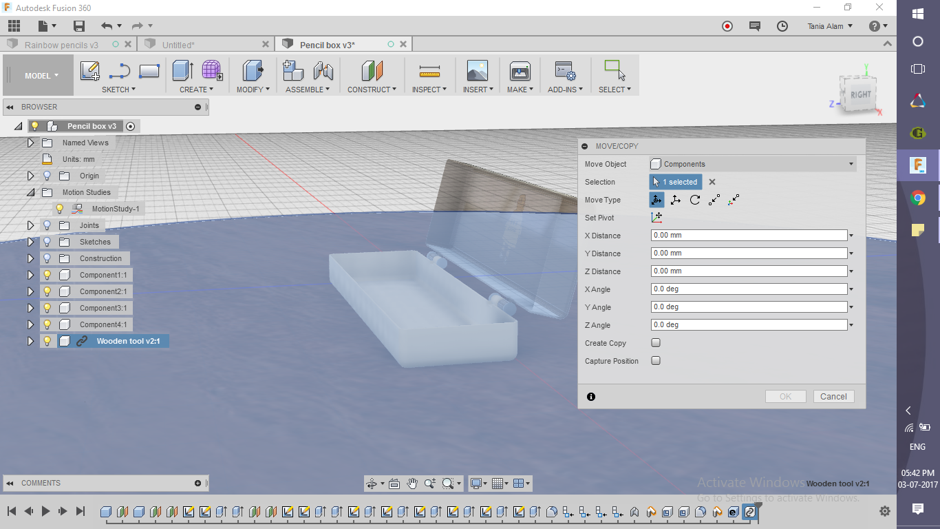Open the X Distance dropdown arrow

click(851, 236)
